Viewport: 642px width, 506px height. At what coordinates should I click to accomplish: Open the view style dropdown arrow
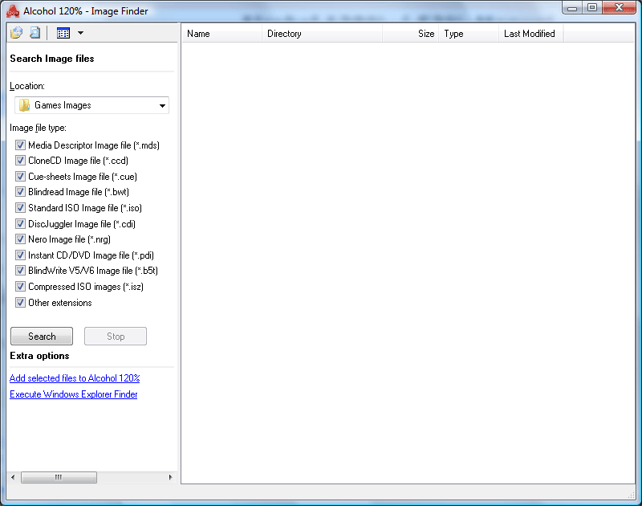81,33
